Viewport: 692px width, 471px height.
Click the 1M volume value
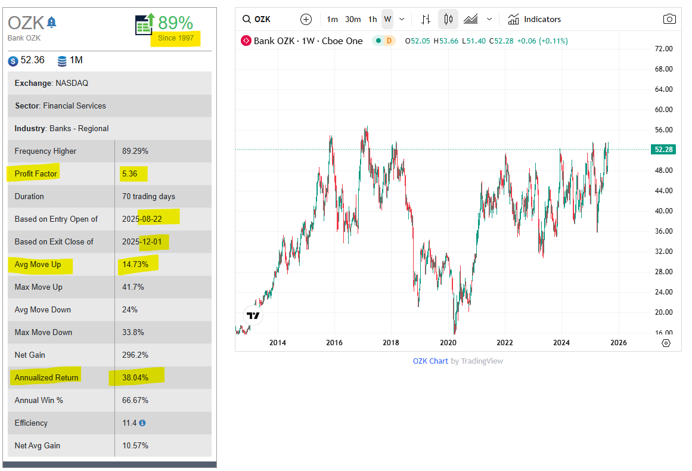(76, 60)
